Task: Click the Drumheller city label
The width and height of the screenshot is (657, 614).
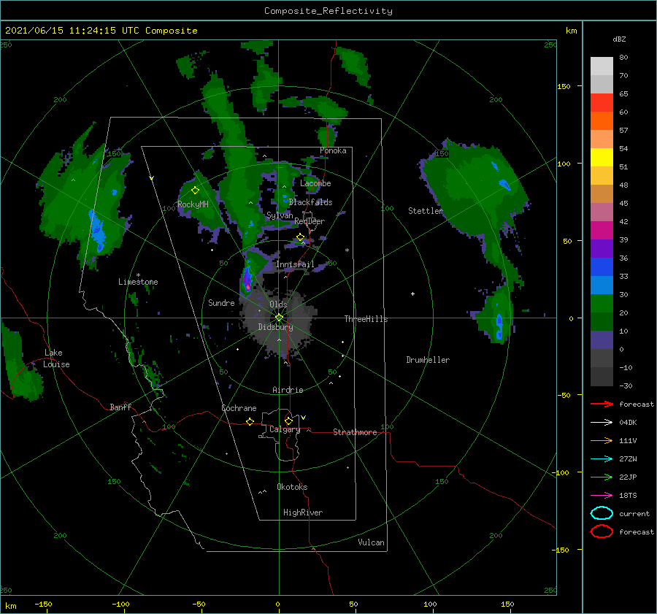Action: click(428, 360)
